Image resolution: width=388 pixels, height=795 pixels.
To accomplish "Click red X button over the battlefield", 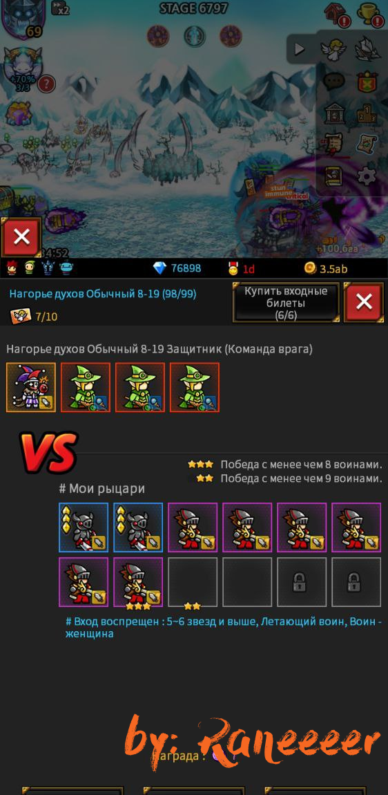I will 21,237.
